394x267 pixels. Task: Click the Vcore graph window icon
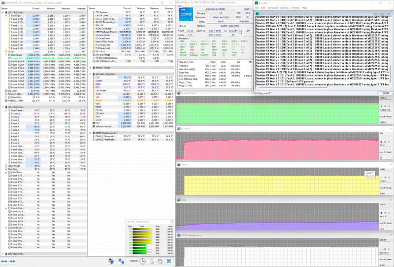tap(179, 164)
